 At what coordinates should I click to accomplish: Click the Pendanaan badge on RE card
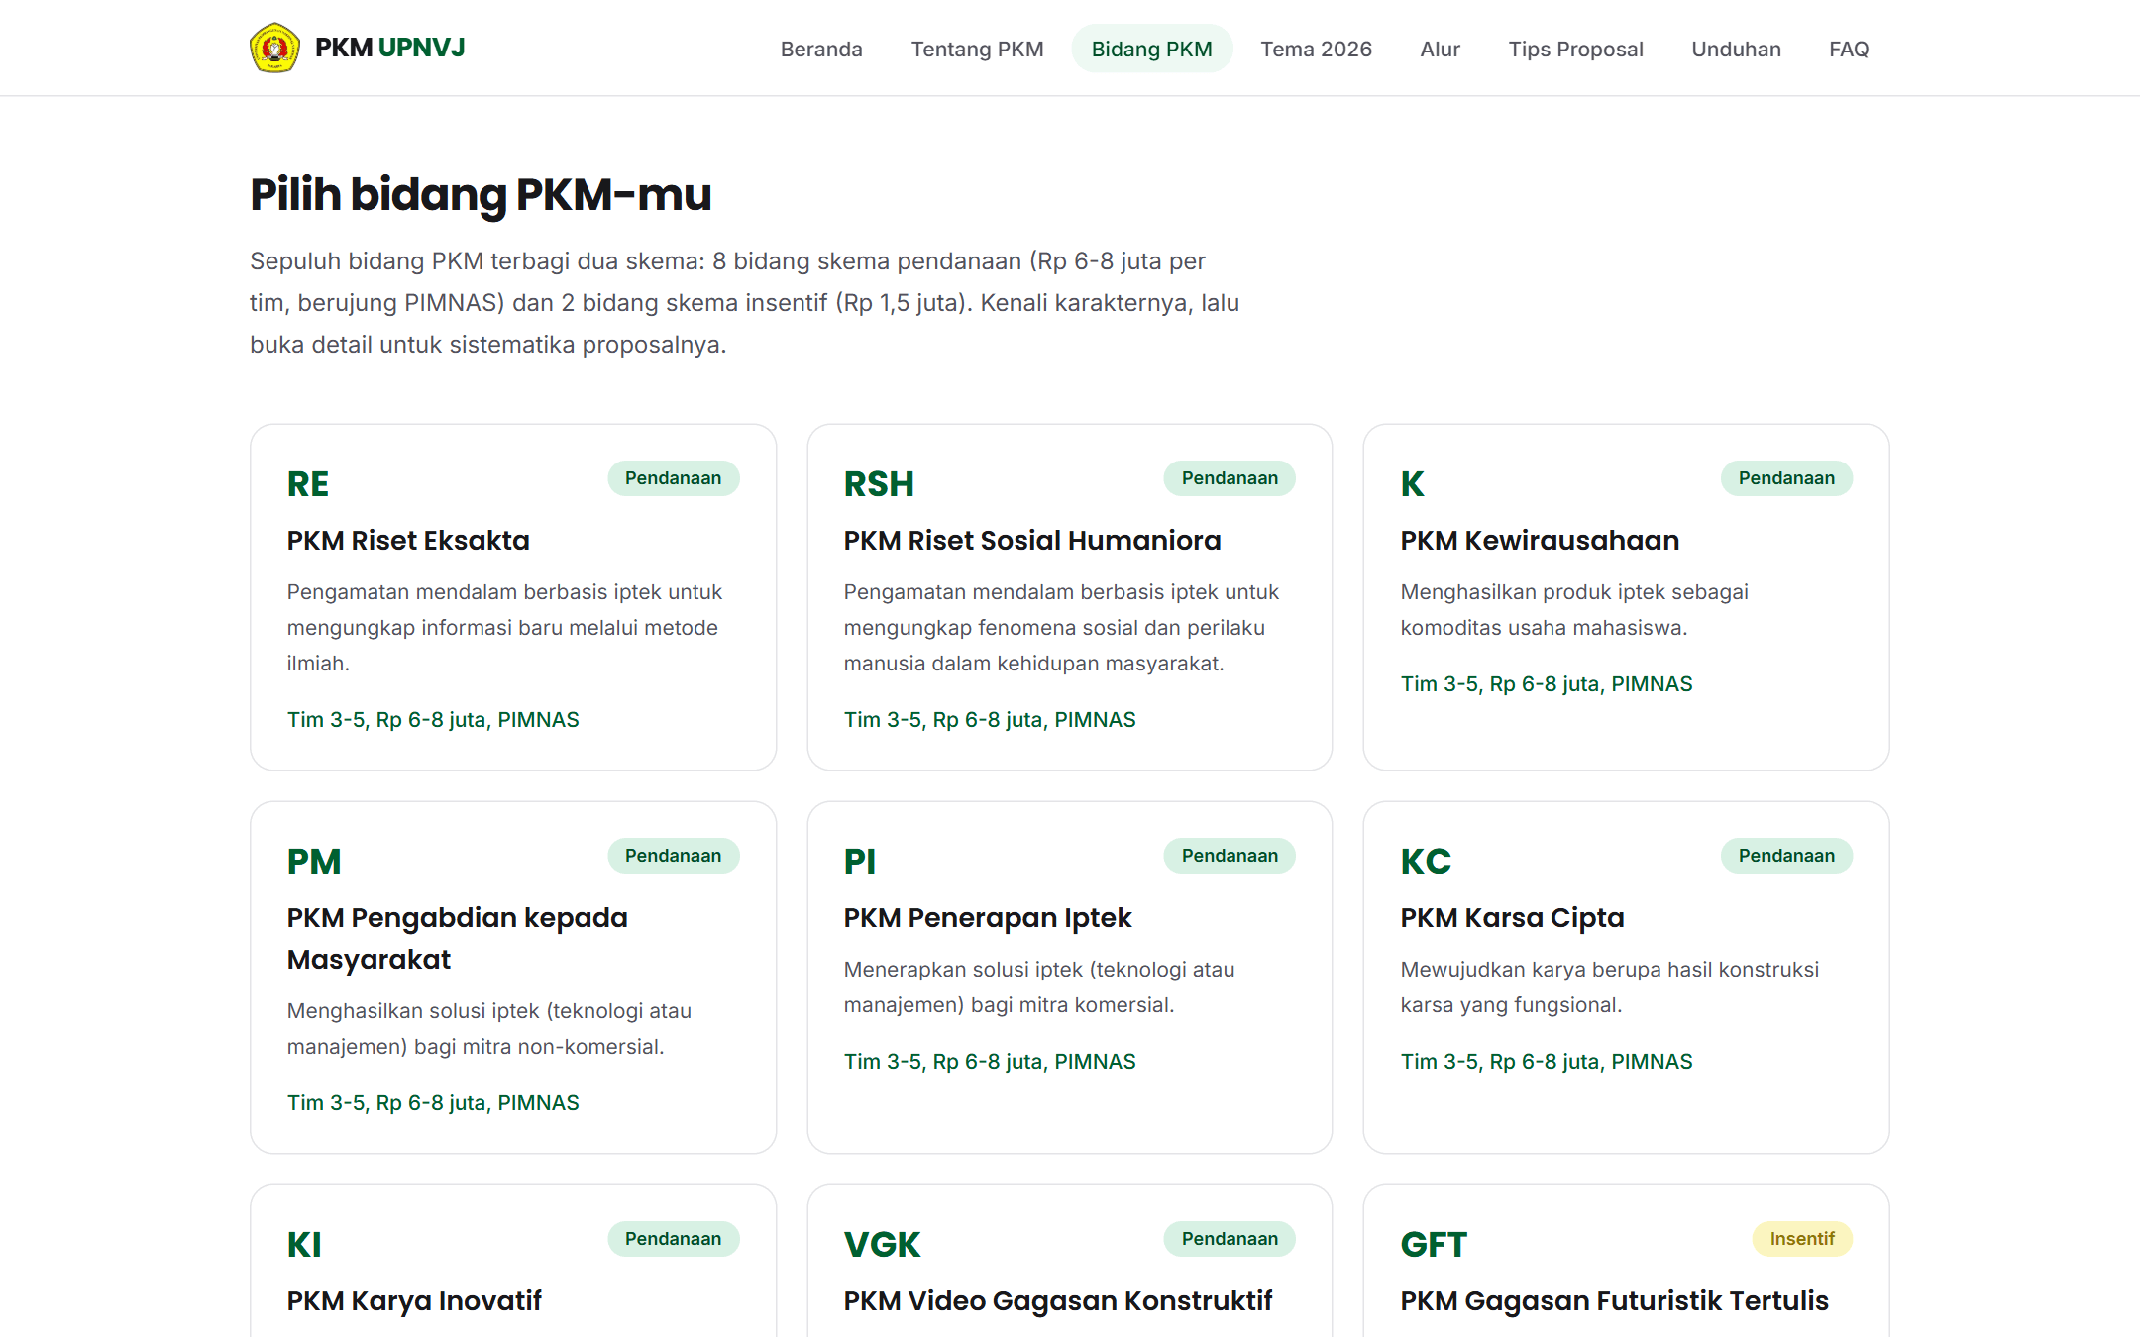point(674,478)
